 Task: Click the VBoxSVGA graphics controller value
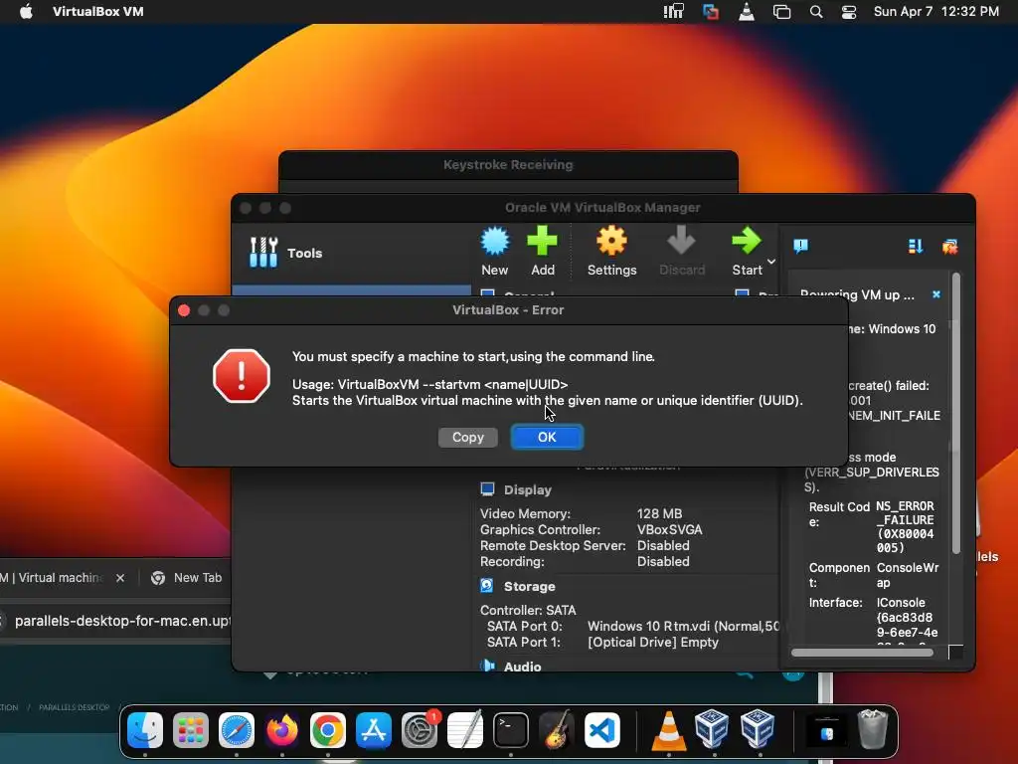coord(669,529)
